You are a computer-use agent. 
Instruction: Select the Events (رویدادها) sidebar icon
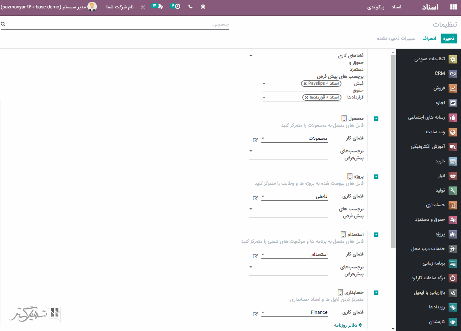coord(453,307)
